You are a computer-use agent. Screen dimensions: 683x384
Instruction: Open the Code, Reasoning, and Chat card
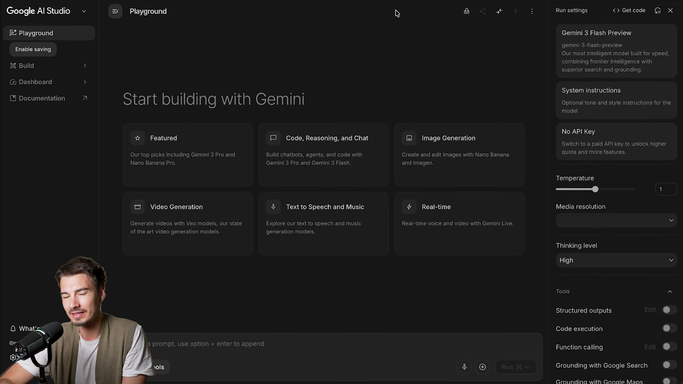324,155
